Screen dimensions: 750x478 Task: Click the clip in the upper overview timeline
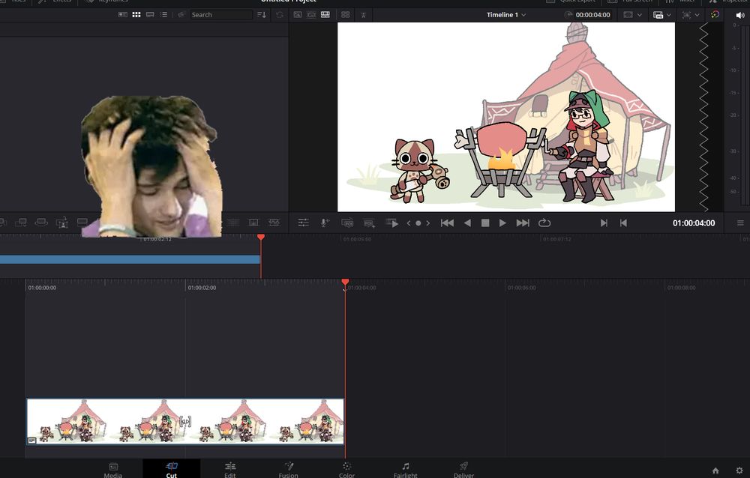(130, 259)
